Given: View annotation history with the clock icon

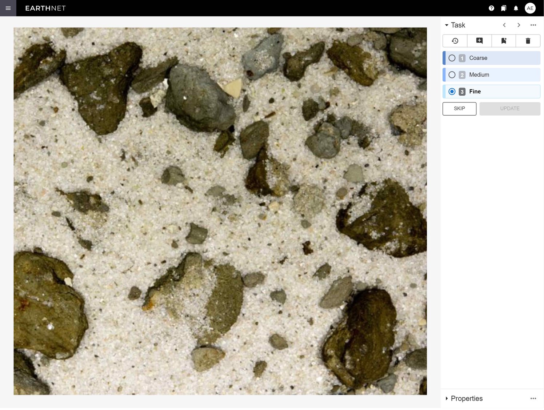Looking at the screenshot, I should click(x=455, y=41).
